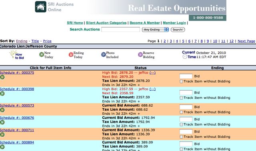Click the Bid input for Schedule 000711
This screenshot has height=151, width=256.
pyautogui.click(x=186, y=131)
